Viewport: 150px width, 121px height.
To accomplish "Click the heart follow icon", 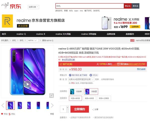I will [2, 114].
